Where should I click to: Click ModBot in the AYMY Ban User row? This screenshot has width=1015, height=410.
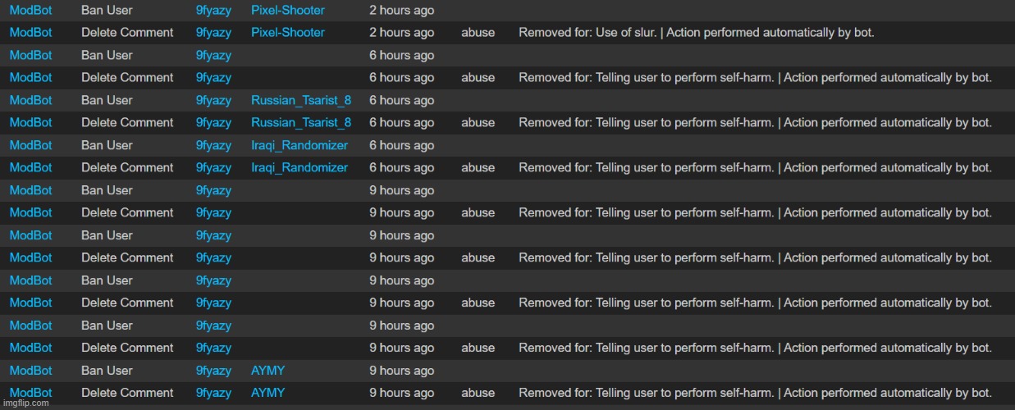pyautogui.click(x=31, y=371)
